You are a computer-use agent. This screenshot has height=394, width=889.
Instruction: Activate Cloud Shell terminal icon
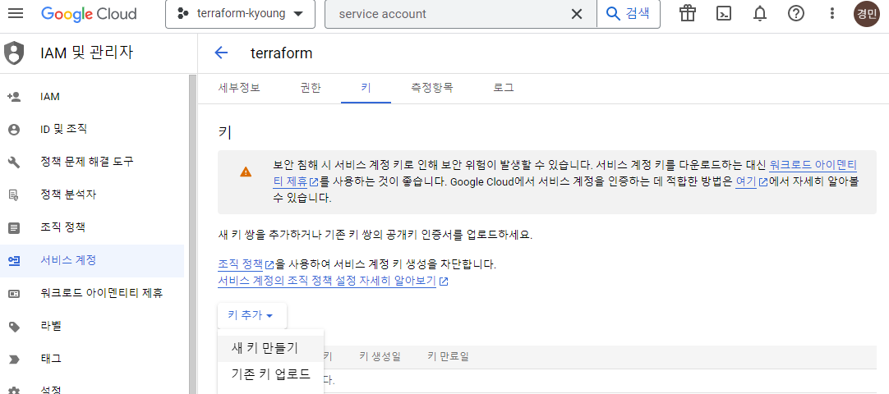(724, 14)
